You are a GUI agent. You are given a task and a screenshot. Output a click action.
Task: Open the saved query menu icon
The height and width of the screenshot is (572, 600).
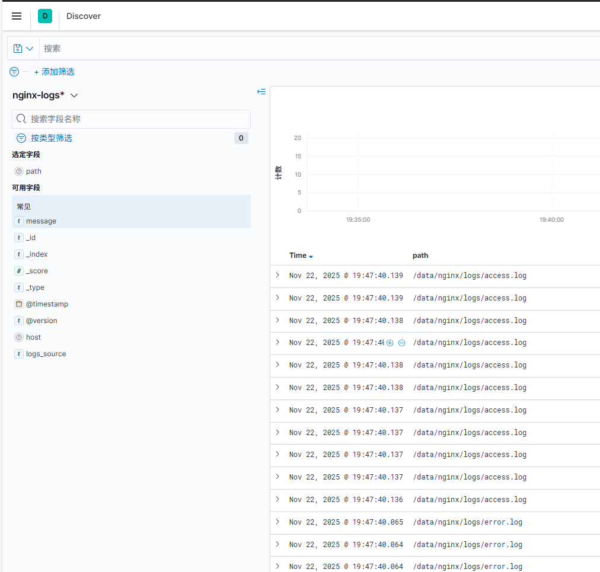tap(23, 49)
